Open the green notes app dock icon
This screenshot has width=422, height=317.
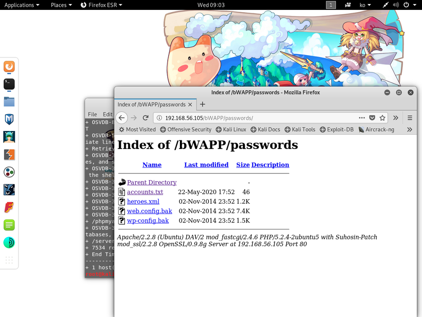[9, 225]
